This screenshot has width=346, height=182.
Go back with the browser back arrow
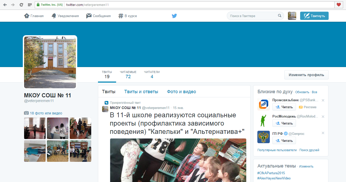pyautogui.click(x=5, y=5)
